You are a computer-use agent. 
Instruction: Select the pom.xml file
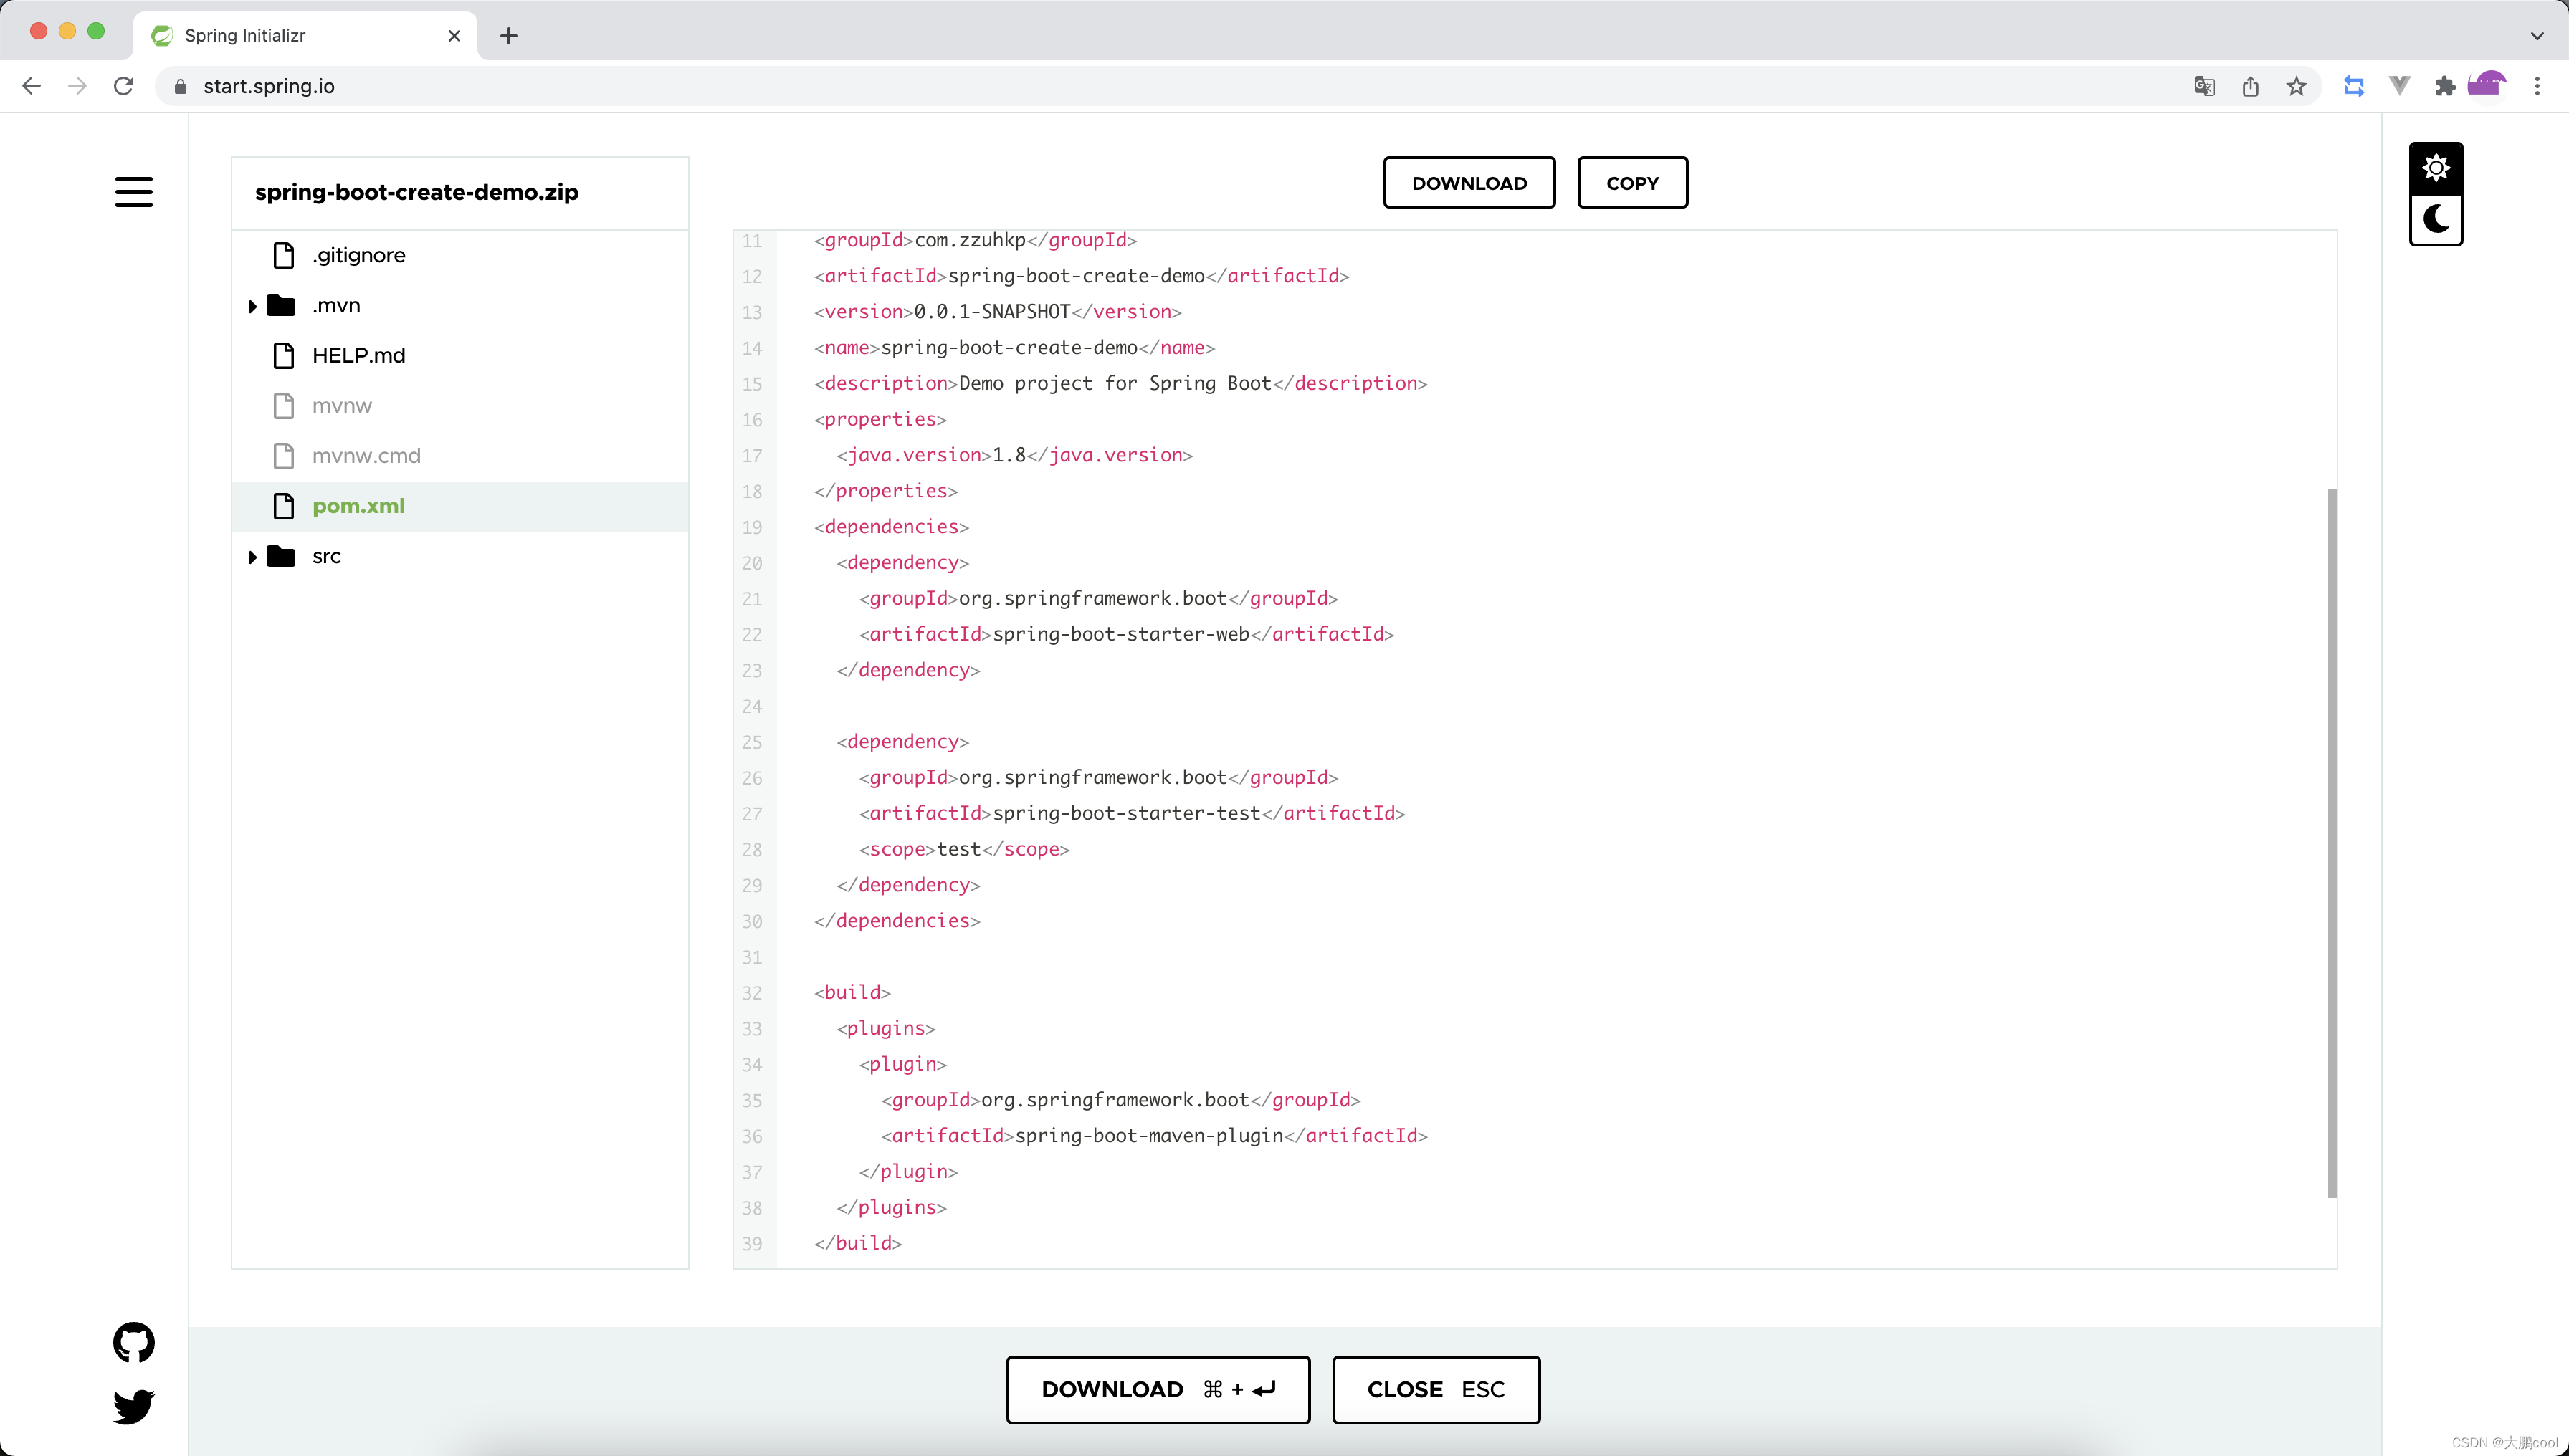pos(460,506)
